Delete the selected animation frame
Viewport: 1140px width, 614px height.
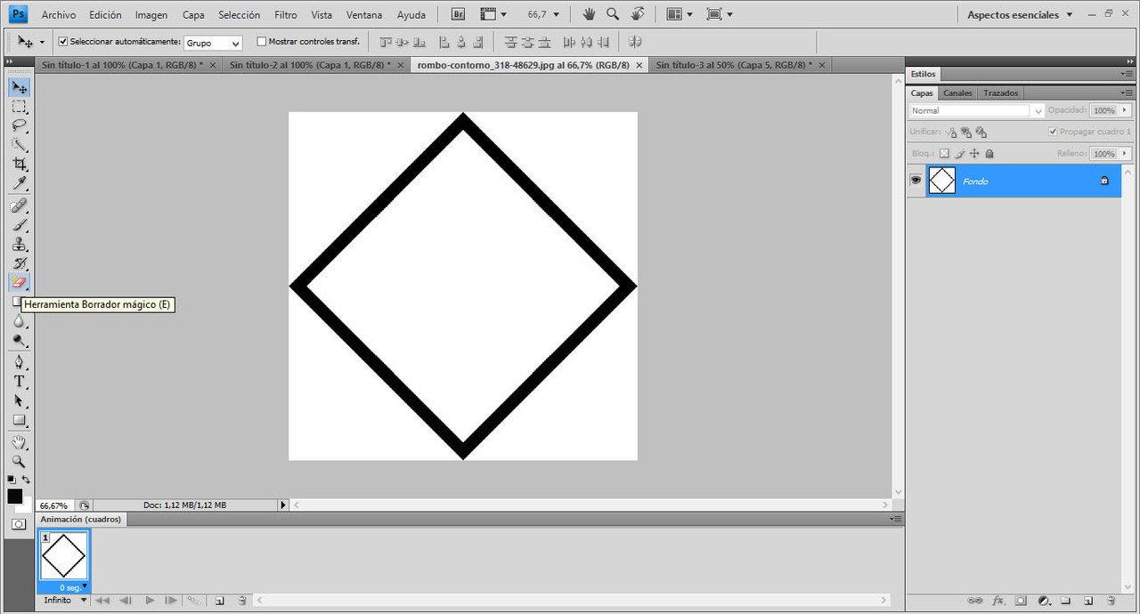click(241, 601)
